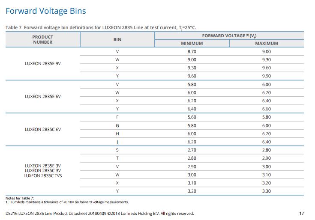This screenshot has height=220, width=315.
Task: Click bin 'X' in the 2835E 9V group
Action: coord(117,68)
